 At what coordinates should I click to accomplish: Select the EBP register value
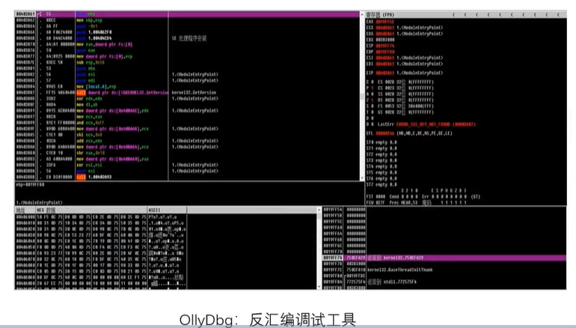(x=385, y=52)
